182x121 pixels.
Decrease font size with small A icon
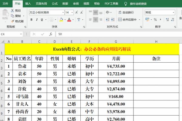82,12
